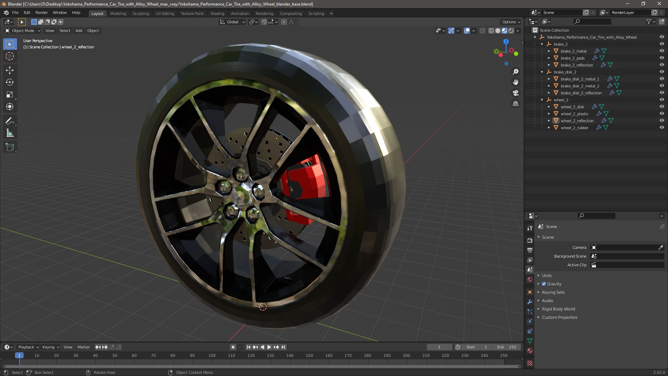Open the timeline Marker menu
This screenshot has width=668, height=376.
point(83,347)
